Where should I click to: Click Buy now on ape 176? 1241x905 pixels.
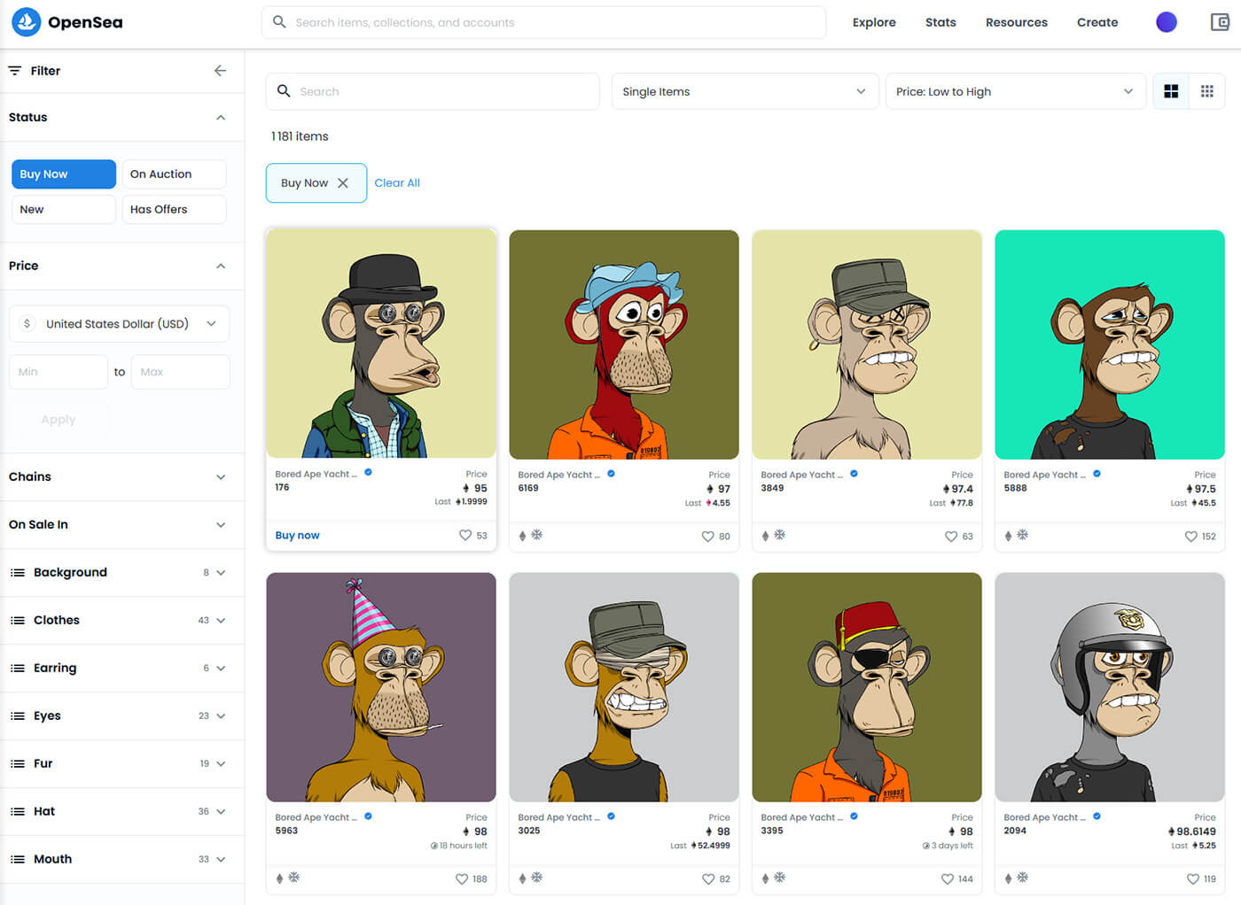click(297, 536)
